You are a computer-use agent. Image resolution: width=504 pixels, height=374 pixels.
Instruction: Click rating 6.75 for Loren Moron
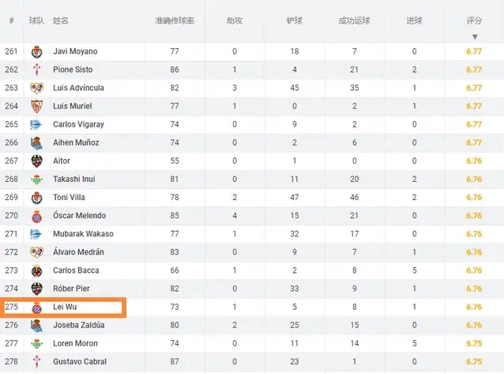coord(474,343)
